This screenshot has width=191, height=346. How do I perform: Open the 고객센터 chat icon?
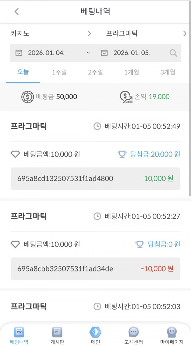[x=133, y=332]
